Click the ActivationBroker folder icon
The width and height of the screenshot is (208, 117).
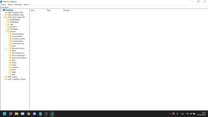click(x=10, y=34)
